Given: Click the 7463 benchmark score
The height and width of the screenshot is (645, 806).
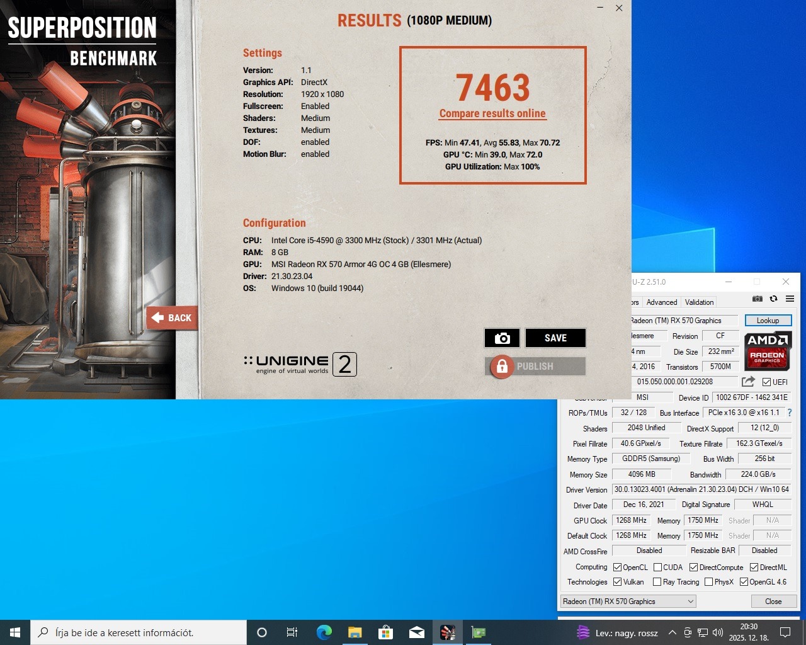Looking at the screenshot, I should 493,88.
